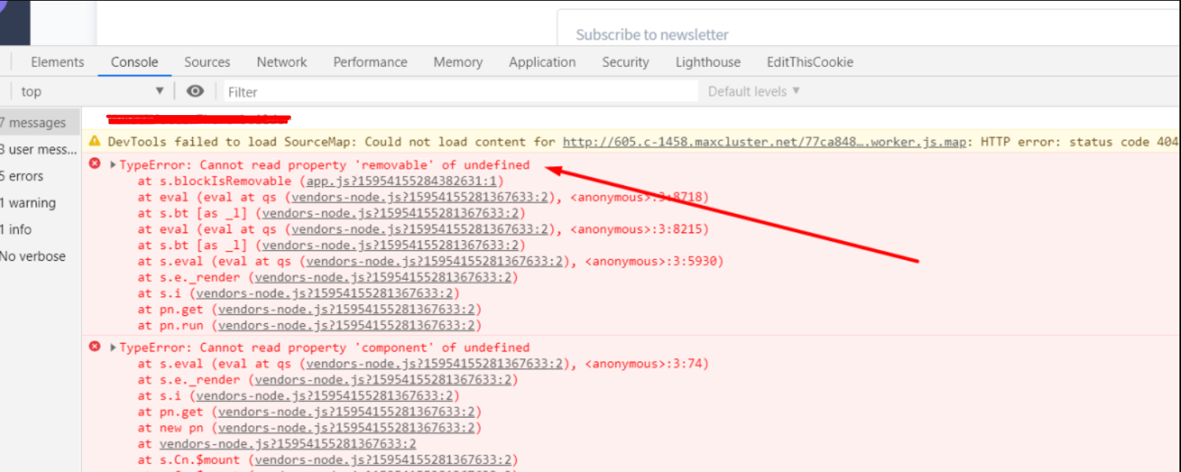Click the eye icon to create a live expression
Viewport: 1181px width, 472px height.
point(195,91)
